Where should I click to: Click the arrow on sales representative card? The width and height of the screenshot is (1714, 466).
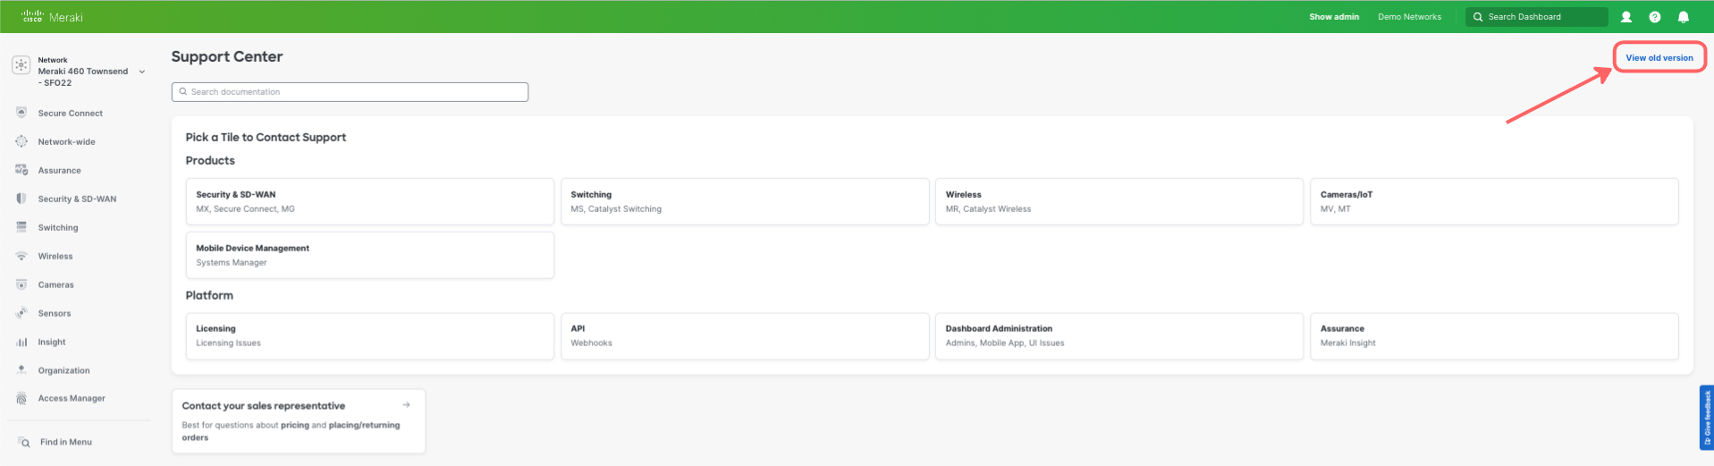[407, 405]
